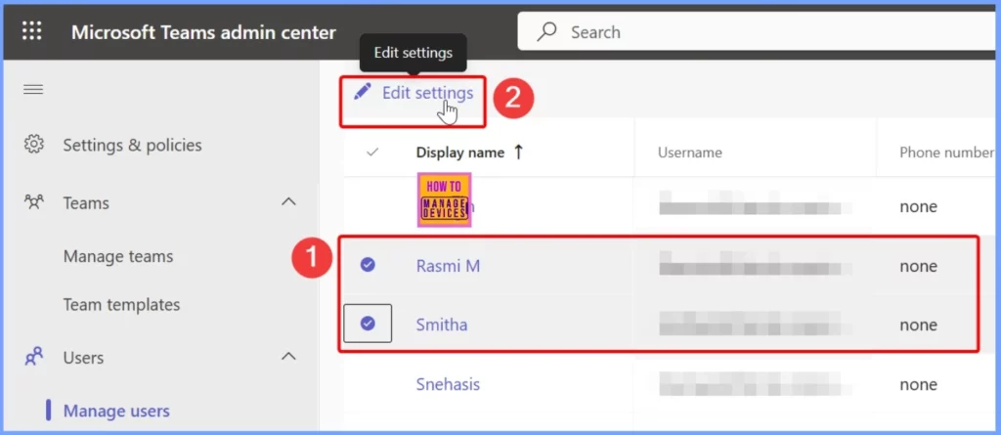
Task: Click the Edit settings button
Action: coord(413,93)
